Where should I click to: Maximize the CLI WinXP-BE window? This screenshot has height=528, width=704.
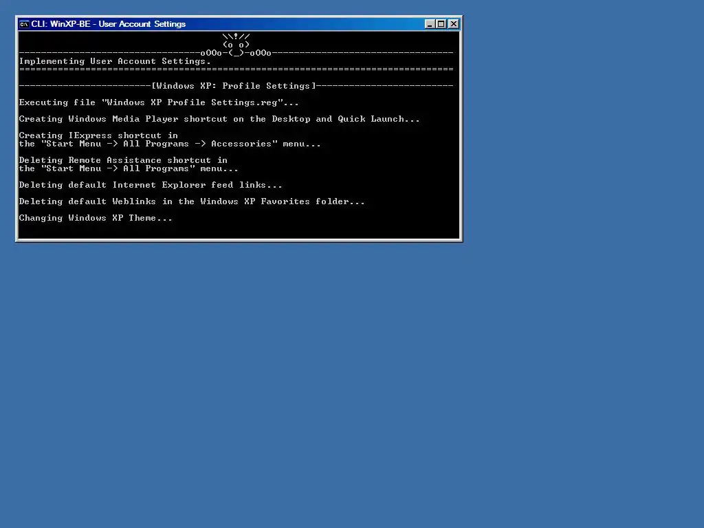441,24
